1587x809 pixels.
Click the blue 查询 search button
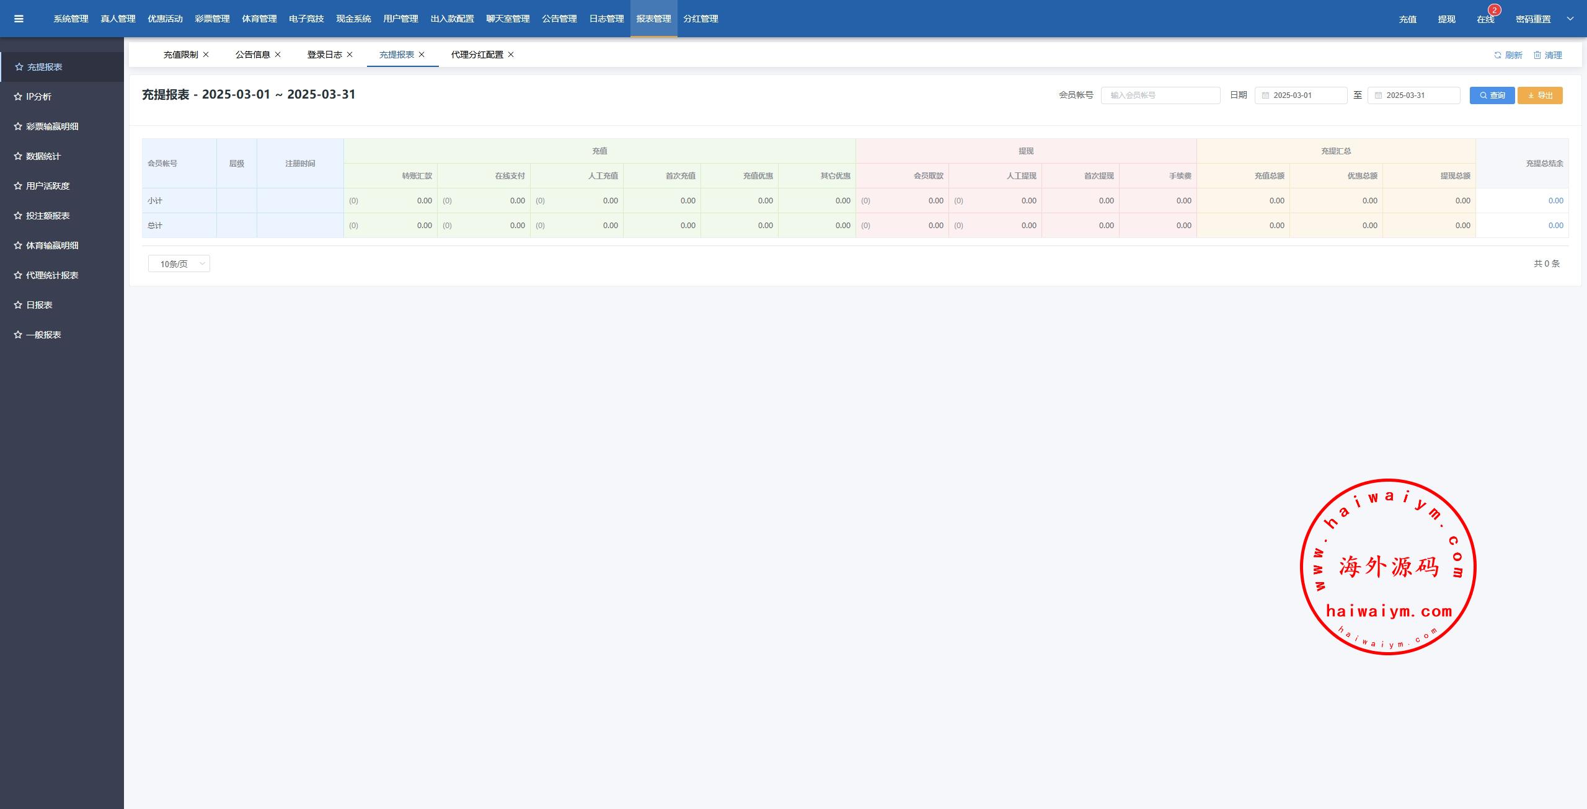[1492, 95]
